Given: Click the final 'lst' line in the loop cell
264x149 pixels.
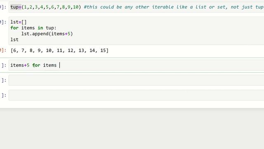Looking at the screenshot, I should click(x=14, y=40).
